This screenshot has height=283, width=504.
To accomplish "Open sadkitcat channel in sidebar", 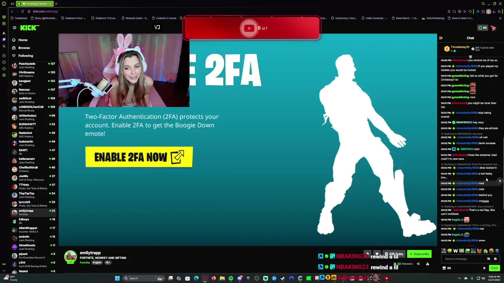I will click(x=33, y=100).
